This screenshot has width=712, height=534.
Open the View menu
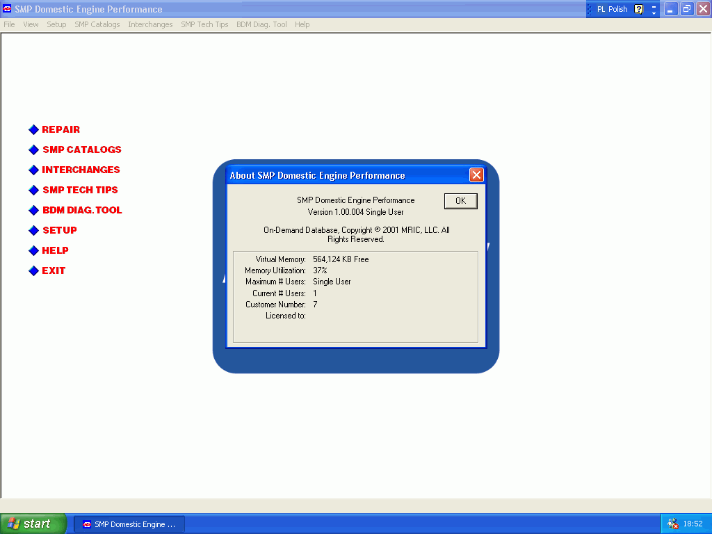[31, 24]
